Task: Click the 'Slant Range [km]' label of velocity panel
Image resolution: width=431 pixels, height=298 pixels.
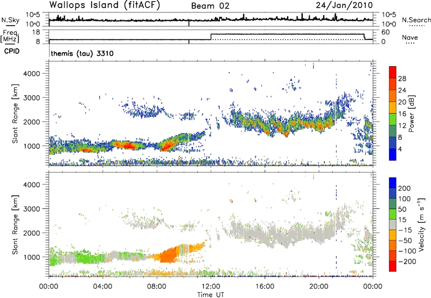Action: [x=15, y=224]
